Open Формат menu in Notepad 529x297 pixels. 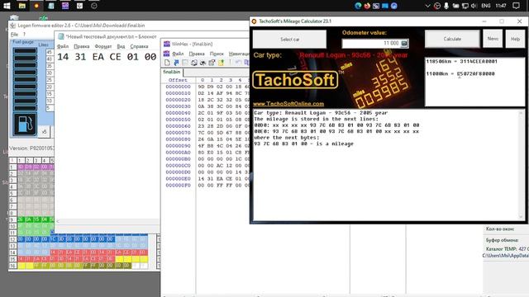click(103, 46)
